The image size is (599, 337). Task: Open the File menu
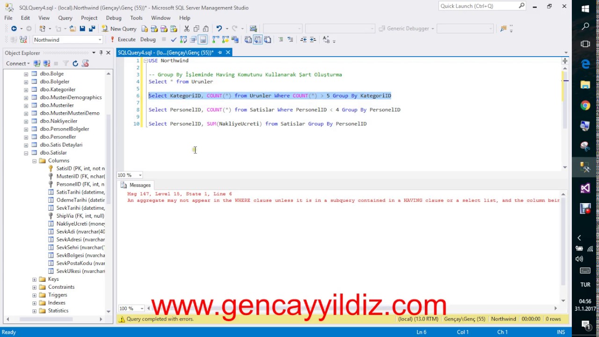(8, 18)
